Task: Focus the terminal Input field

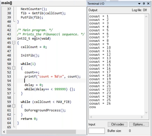Action: click(97, 131)
